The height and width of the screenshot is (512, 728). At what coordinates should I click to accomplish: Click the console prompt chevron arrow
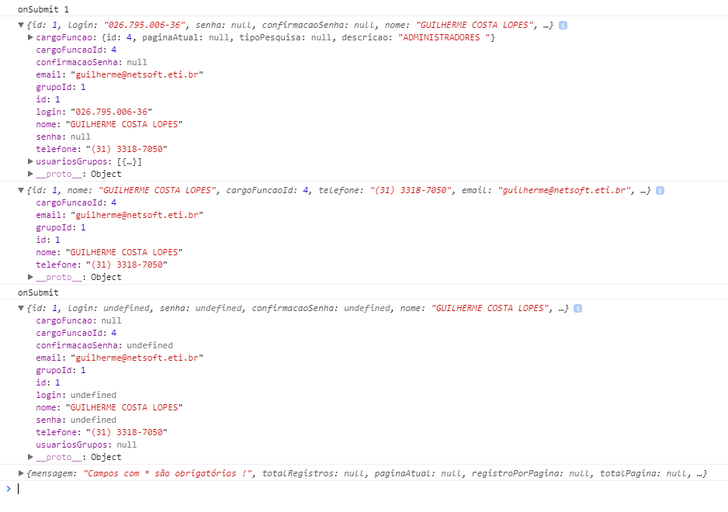point(9,488)
